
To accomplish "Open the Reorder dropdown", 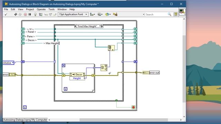I will [108, 14].
